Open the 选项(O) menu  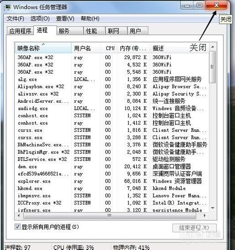pos(40,19)
